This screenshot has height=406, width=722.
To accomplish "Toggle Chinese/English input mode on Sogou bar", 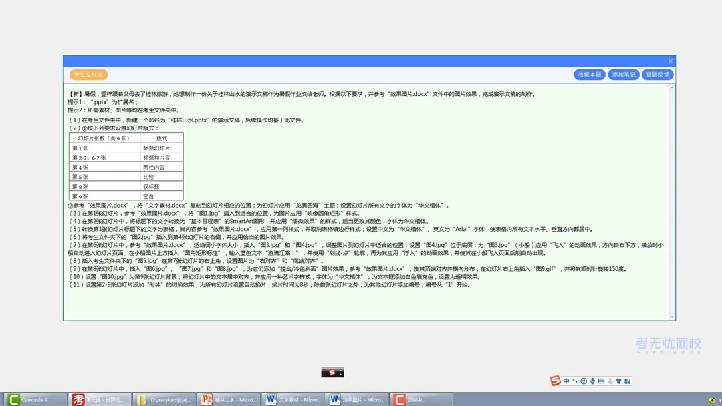I will pyautogui.click(x=565, y=381).
